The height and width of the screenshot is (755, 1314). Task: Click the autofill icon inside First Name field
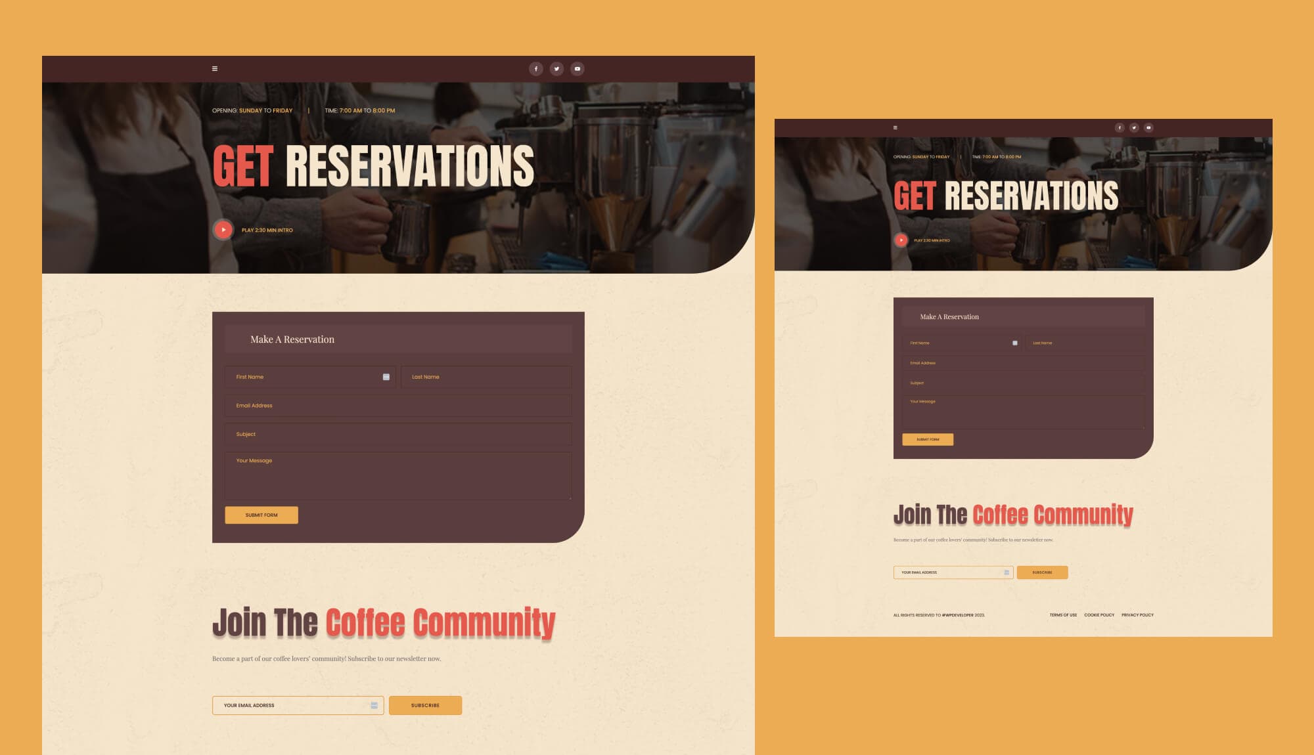coord(386,376)
